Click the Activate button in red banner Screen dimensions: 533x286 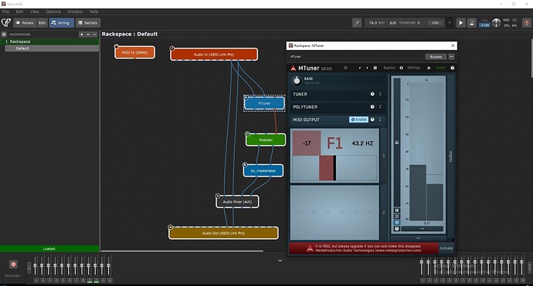click(x=446, y=248)
